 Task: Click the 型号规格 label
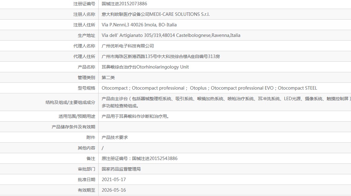point(87,88)
